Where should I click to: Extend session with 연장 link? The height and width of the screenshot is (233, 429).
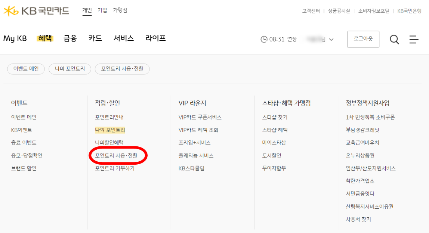click(x=292, y=39)
